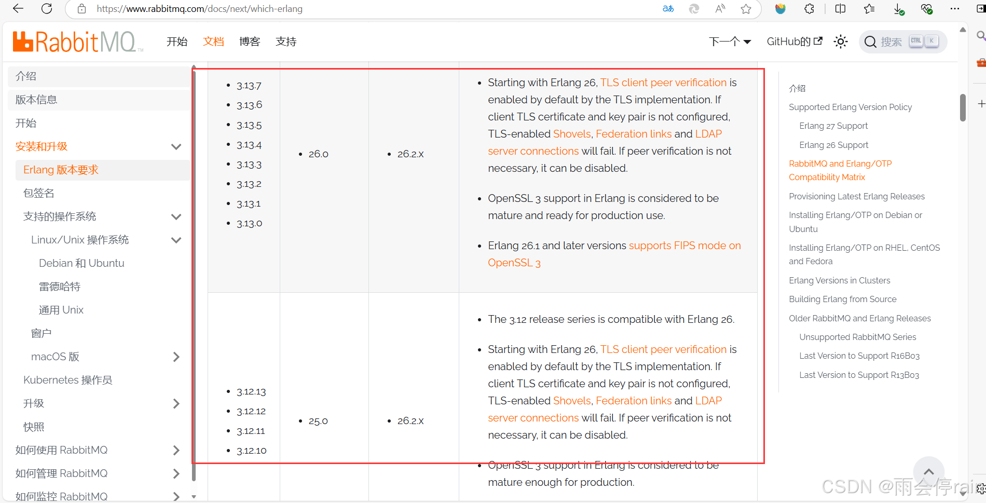
Task: Open the GitHub external link
Action: pyautogui.click(x=795, y=42)
